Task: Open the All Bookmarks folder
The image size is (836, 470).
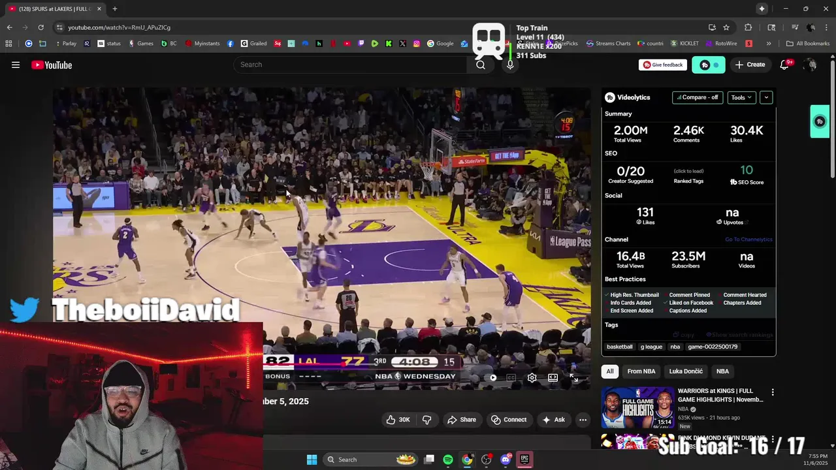Action: pyautogui.click(x=808, y=44)
